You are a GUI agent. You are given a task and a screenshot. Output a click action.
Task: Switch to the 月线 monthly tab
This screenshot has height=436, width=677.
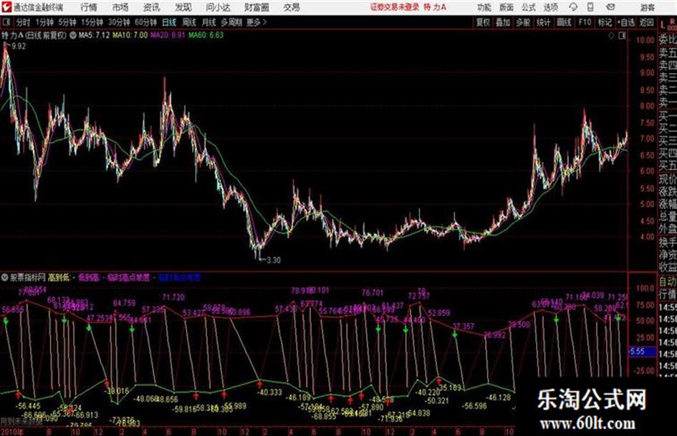tap(209, 22)
